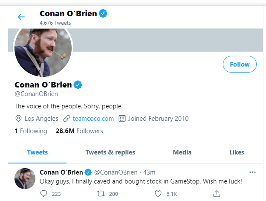The height and width of the screenshot is (201, 266).
Task: Follow Conan O'Brien with the Follow button
Action: pos(240,64)
